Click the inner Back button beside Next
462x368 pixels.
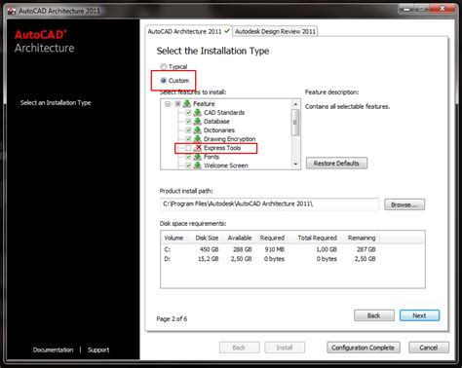coord(374,315)
